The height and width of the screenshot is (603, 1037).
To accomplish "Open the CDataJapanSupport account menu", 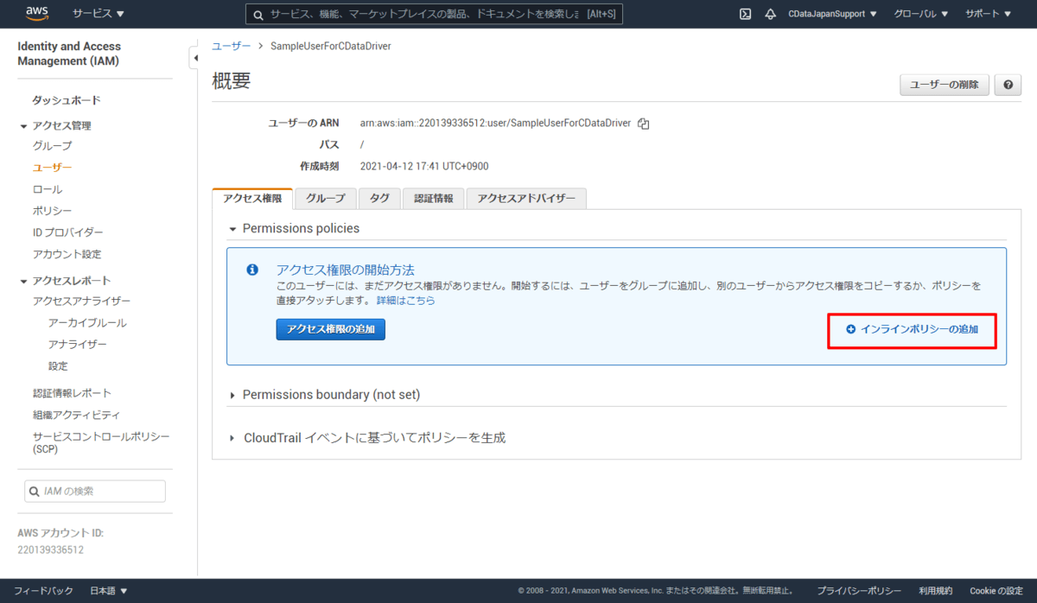I will 832,14.
